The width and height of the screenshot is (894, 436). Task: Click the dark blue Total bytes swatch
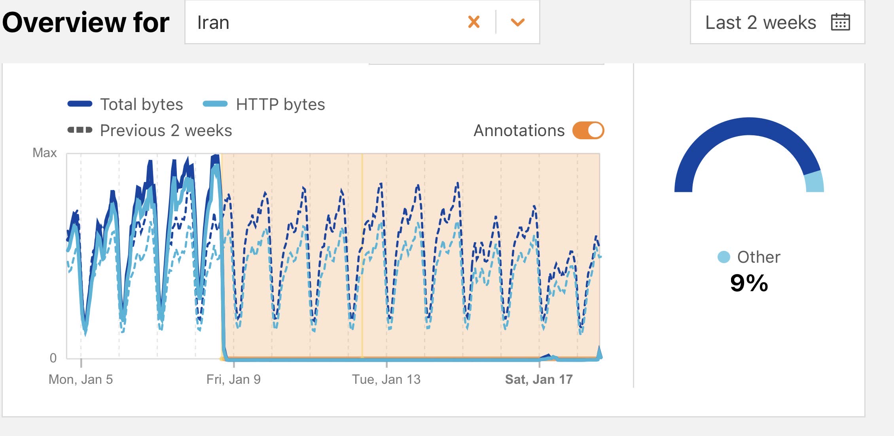(x=80, y=104)
